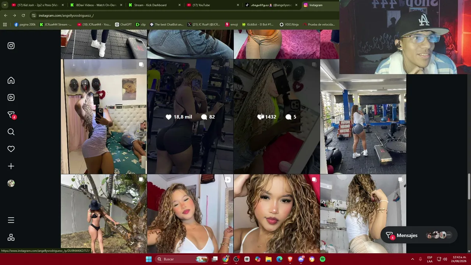Open the Meta apps grid icon
471x265 pixels.
[x=11, y=237]
